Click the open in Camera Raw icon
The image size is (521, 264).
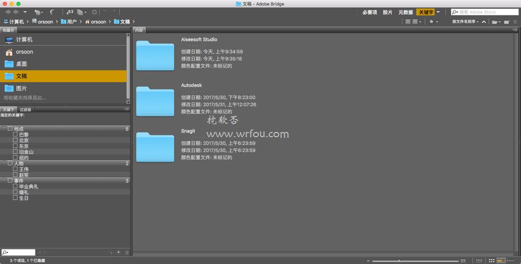pyautogui.click(x=94, y=12)
